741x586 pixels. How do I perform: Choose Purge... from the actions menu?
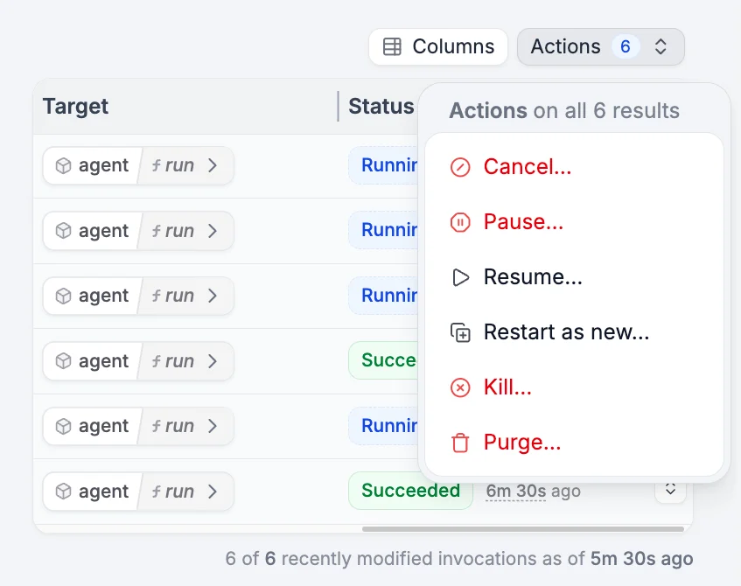coord(574,443)
